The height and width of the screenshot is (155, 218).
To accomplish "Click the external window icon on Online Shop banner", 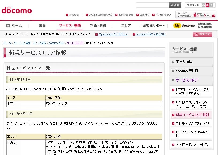I will click(x=213, y=16).
